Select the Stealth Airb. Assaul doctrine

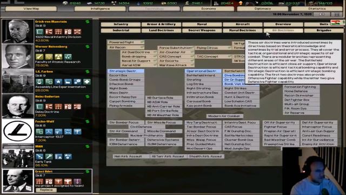click(206, 157)
